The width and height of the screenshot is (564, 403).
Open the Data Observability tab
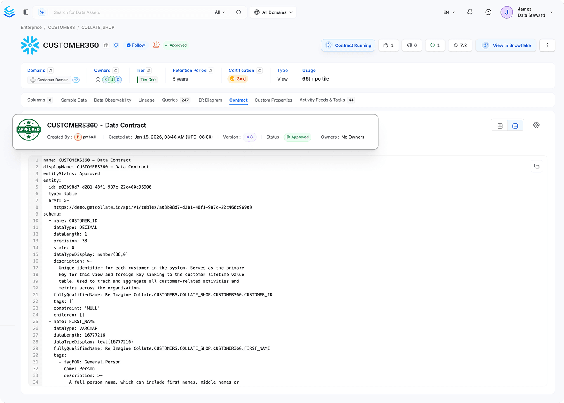click(113, 100)
